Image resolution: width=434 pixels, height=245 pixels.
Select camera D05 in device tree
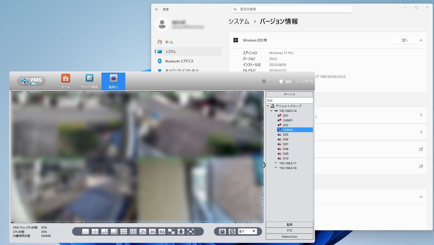[x=285, y=135]
